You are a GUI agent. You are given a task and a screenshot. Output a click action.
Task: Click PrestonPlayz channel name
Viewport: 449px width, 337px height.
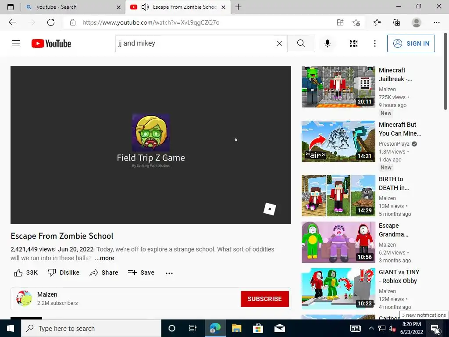coord(394,144)
